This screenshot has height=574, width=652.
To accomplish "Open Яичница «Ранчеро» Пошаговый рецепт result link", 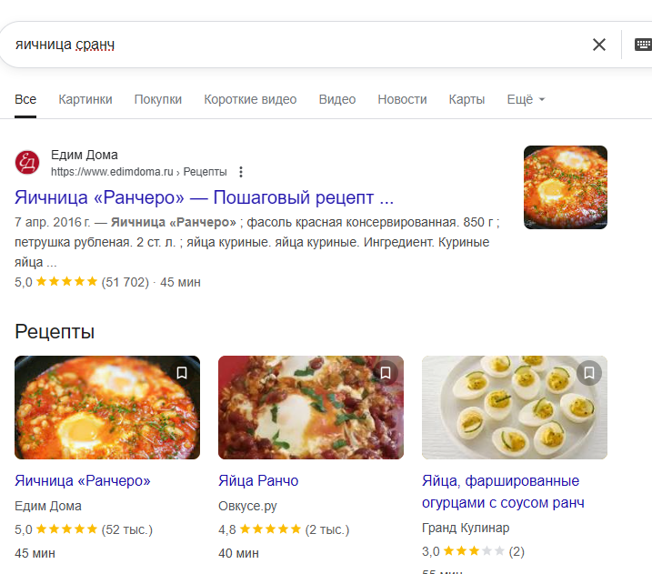I will pyautogui.click(x=204, y=197).
